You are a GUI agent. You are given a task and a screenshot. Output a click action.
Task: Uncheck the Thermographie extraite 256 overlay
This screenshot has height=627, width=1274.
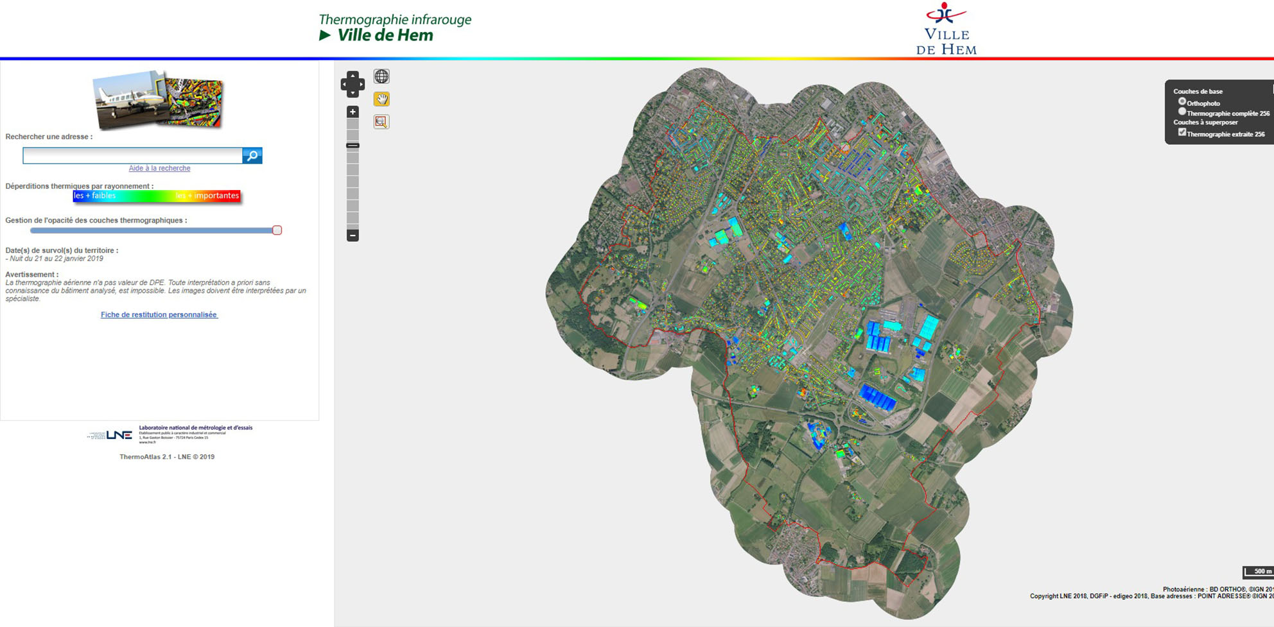pos(1182,132)
